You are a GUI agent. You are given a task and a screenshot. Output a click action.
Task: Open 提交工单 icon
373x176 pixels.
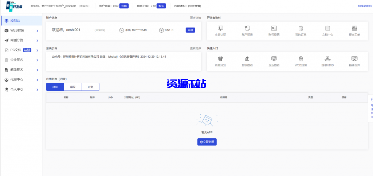coord(354,28)
